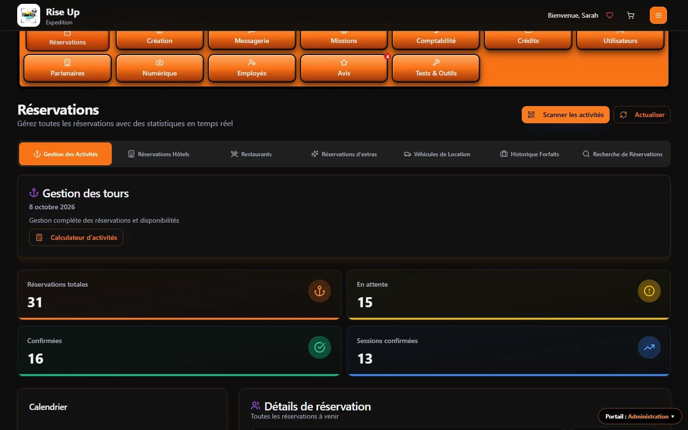Click the anchor icon in Réservations totales card

coord(320,291)
